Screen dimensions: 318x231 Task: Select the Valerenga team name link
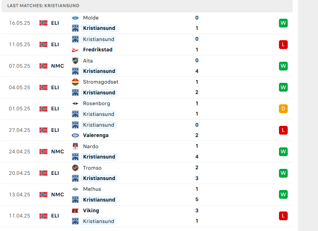tap(96, 135)
